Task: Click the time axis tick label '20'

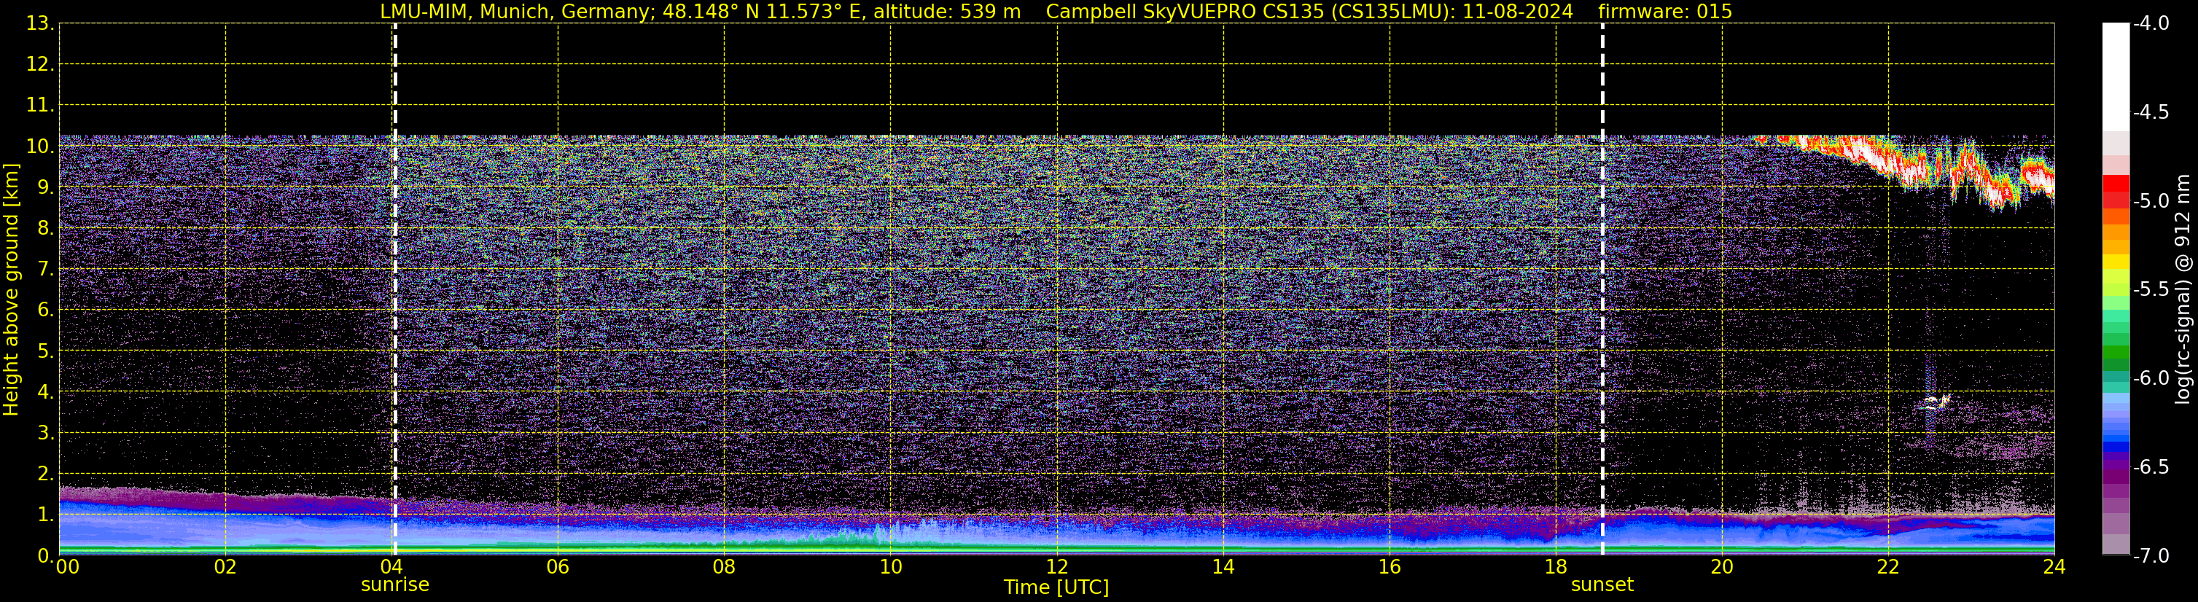Action: click(x=1722, y=567)
